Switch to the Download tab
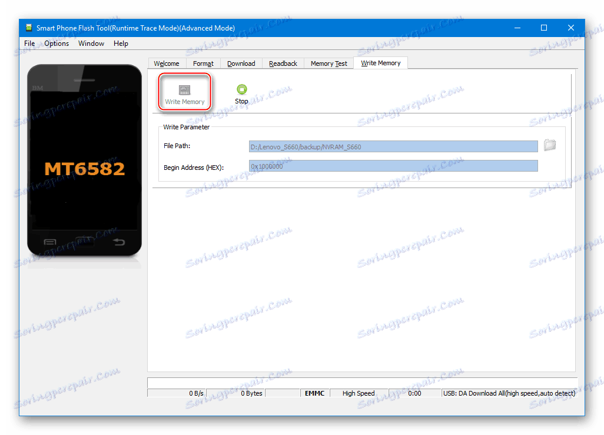This screenshot has height=435, width=604. click(x=241, y=63)
